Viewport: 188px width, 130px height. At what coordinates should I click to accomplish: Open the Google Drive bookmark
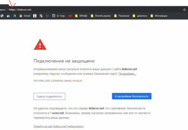(x=14, y=16)
